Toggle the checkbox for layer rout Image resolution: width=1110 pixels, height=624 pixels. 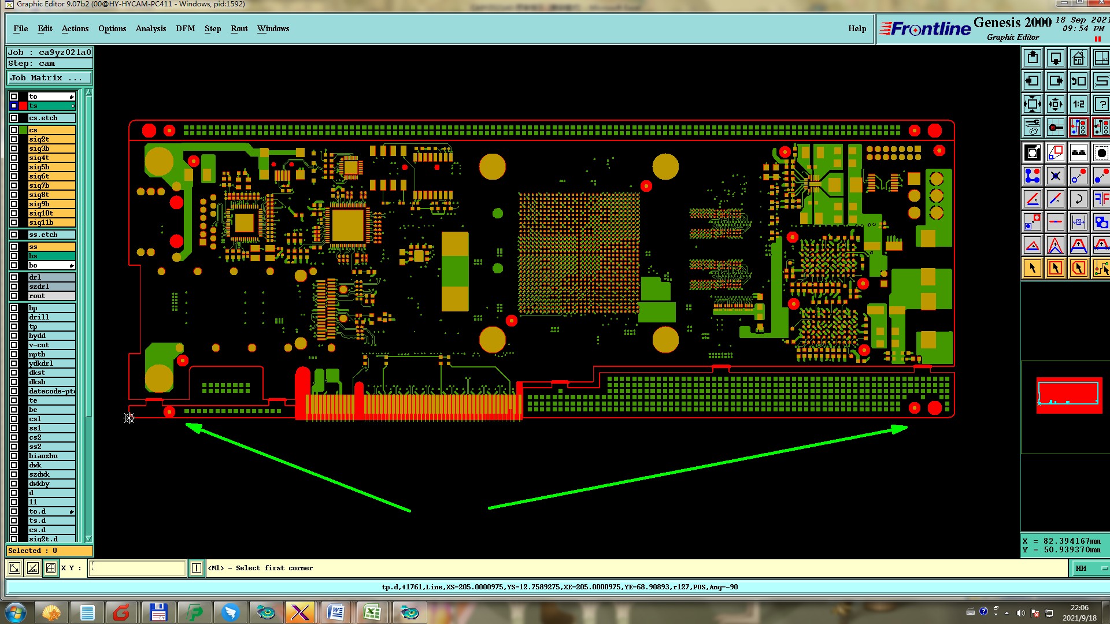(x=14, y=296)
